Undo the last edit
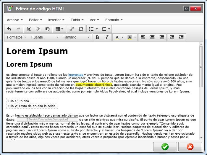This screenshot has width=207, height=155. pyautogui.click(x=9, y=29)
